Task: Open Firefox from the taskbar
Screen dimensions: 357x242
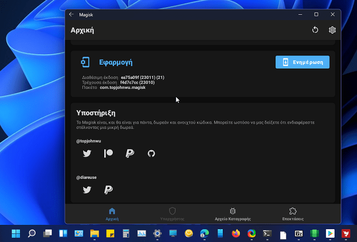Action: pyautogui.click(x=236, y=233)
